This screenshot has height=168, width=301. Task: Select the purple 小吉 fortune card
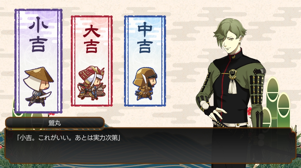point(39,61)
